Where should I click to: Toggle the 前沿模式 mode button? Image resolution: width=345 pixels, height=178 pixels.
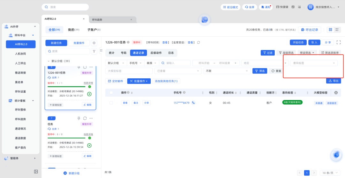point(230,7)
